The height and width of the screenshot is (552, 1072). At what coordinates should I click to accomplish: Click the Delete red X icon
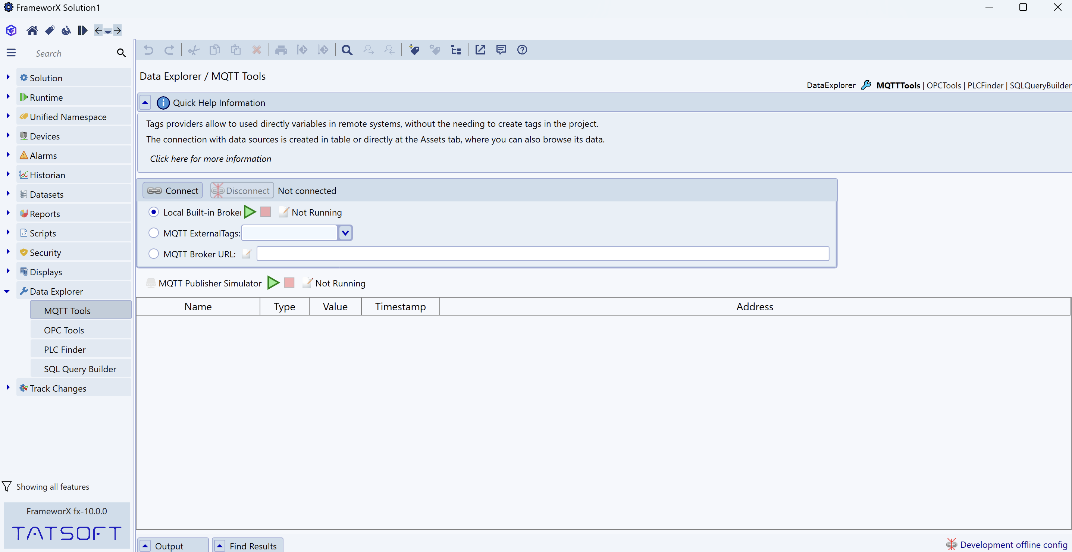[256, 50]
